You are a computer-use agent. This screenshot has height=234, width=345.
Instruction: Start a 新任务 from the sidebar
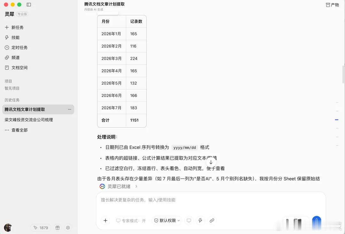point(14,27)
